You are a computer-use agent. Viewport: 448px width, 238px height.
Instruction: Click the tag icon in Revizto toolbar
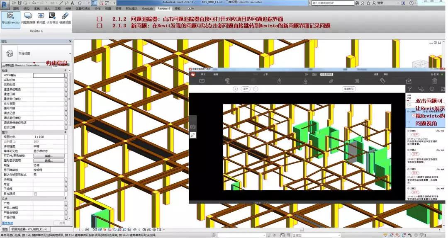pyautogui.click(x=382, y=81)
